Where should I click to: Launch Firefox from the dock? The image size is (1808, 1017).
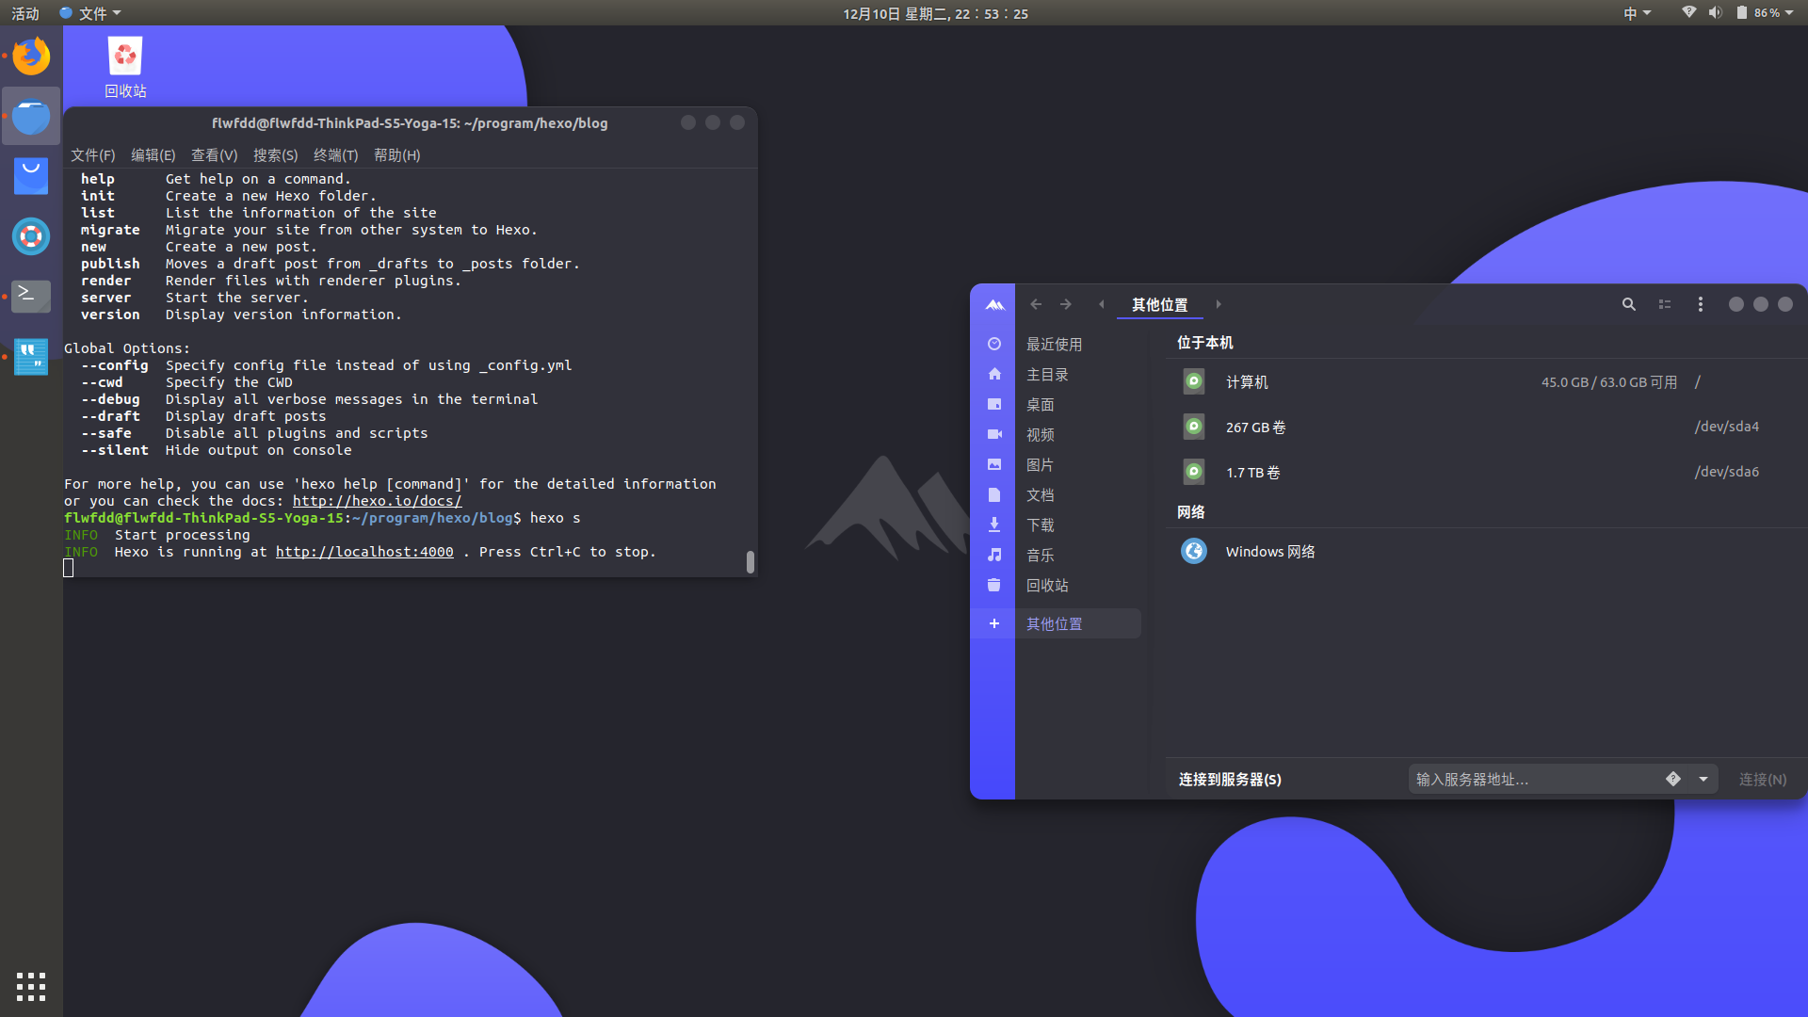[31, 56]
